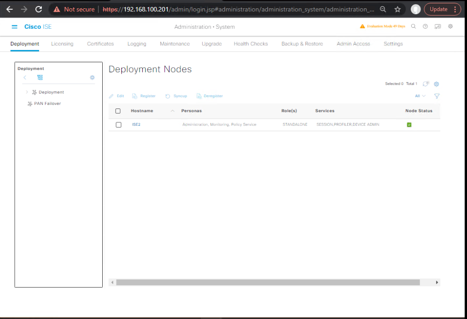Image resolution: width=467 pixels, height=319 pixels.
Task: Reload the browser page
Action: tap(39, 9)
